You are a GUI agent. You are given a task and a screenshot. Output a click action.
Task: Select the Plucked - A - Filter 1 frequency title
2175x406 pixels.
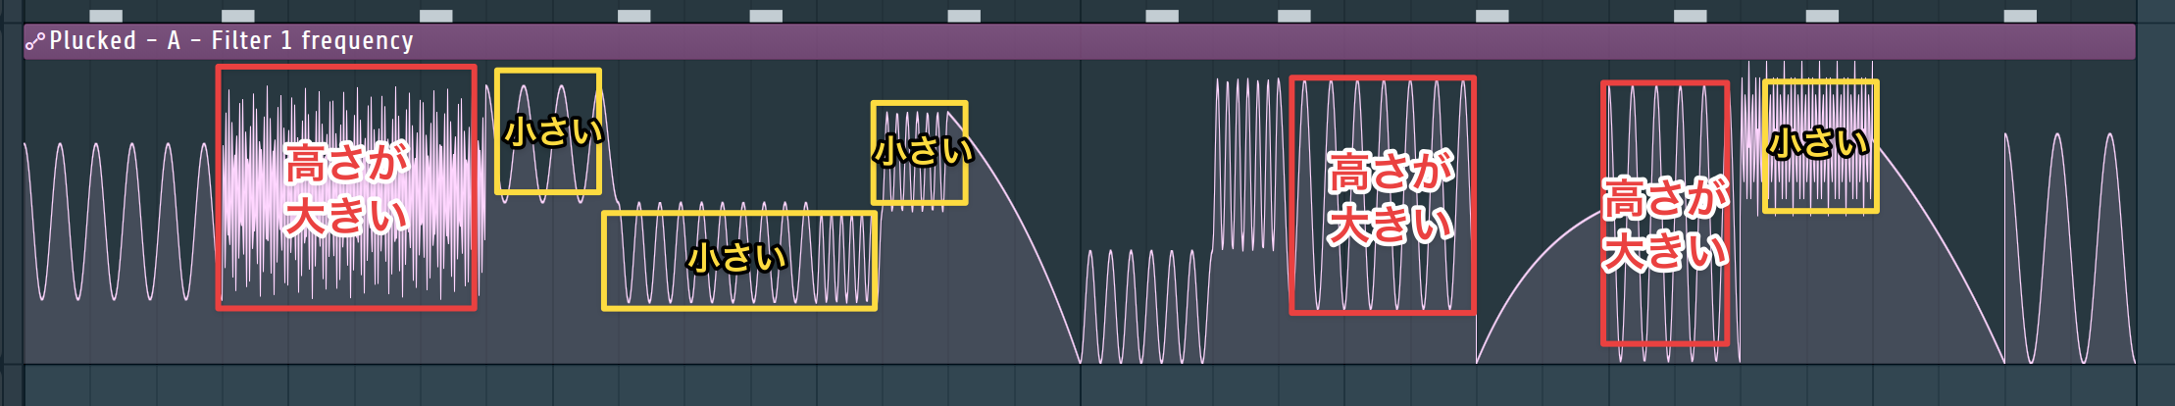pos(231,41)
